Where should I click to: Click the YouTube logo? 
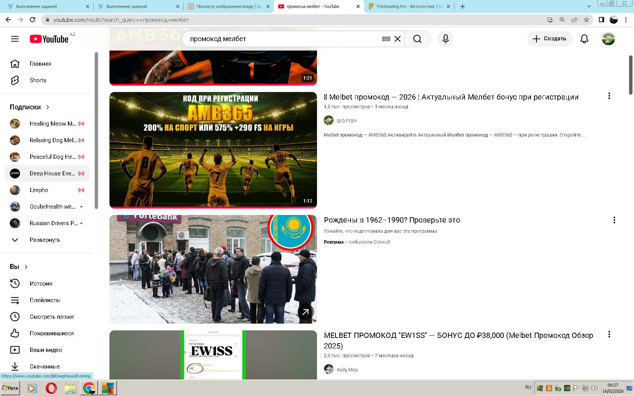(x=49, y=39)
